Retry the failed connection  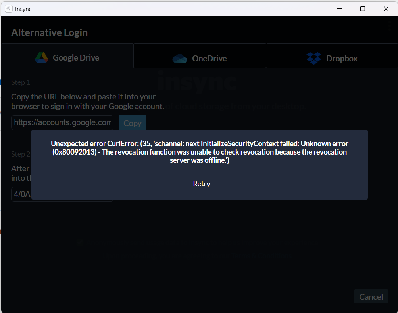(202, 184)
